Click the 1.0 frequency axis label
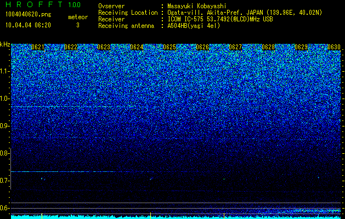 4,99
